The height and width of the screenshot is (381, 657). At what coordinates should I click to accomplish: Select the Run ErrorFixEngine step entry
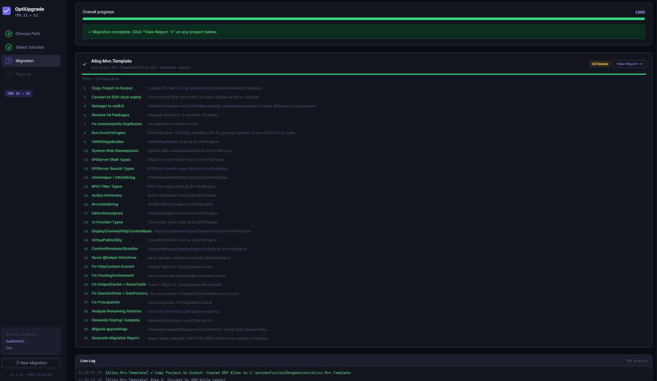coord(108,133)
